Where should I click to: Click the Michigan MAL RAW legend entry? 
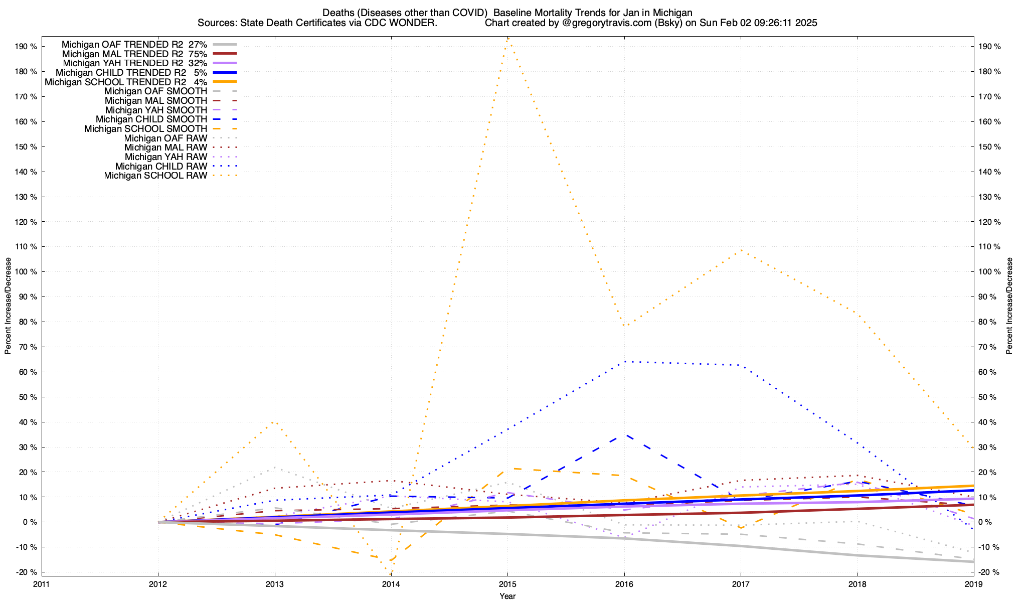coord(165,147)
